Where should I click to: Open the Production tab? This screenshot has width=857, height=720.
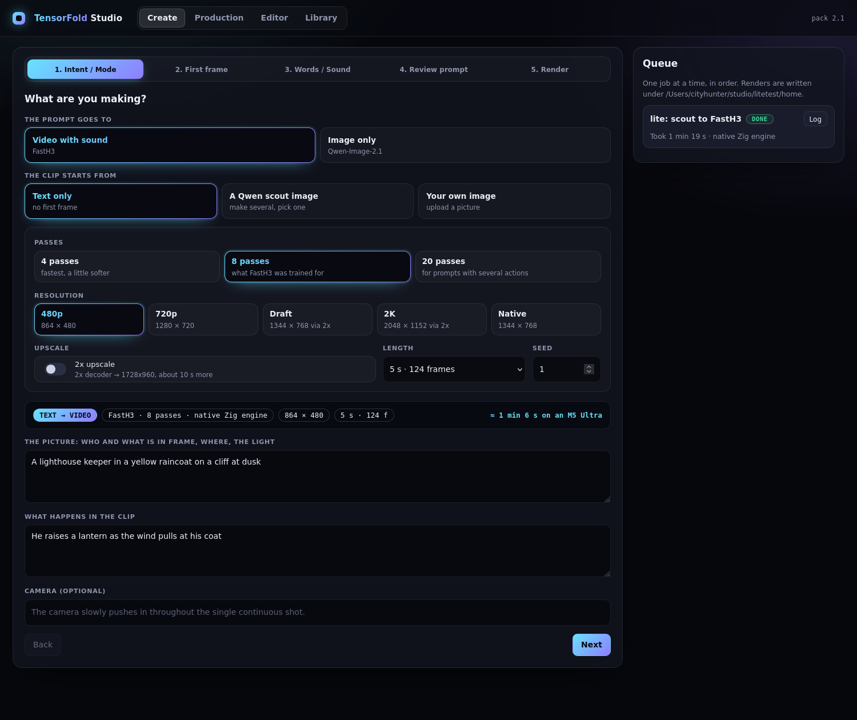[219, 18]
